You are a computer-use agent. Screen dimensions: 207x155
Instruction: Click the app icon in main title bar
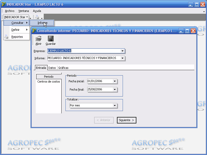(x=4, y=4)
